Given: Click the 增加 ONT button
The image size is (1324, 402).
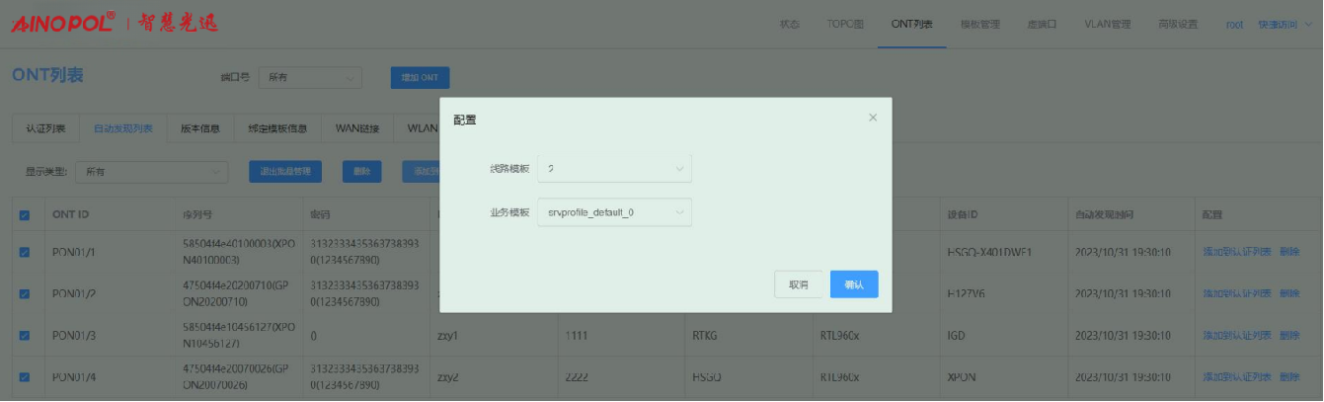Looking at the screenshot, I should (420, 77).
